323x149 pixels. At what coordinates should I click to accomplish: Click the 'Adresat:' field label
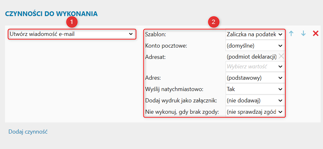[155, 57]
